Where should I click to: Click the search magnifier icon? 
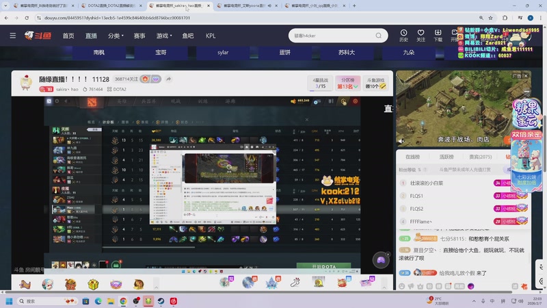pos(379,36)
